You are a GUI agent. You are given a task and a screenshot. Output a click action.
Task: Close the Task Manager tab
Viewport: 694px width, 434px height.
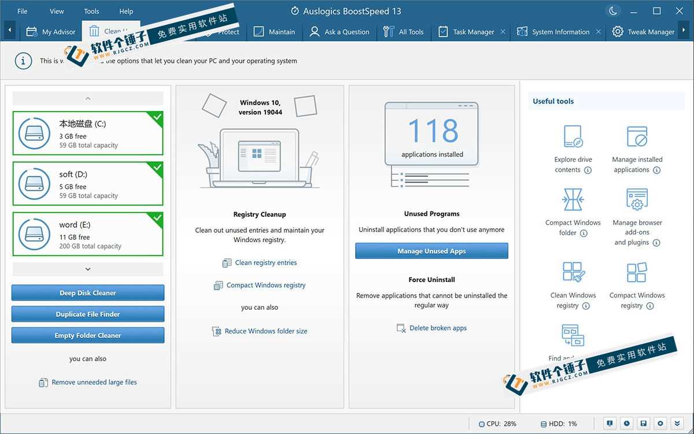coord(503,32)
